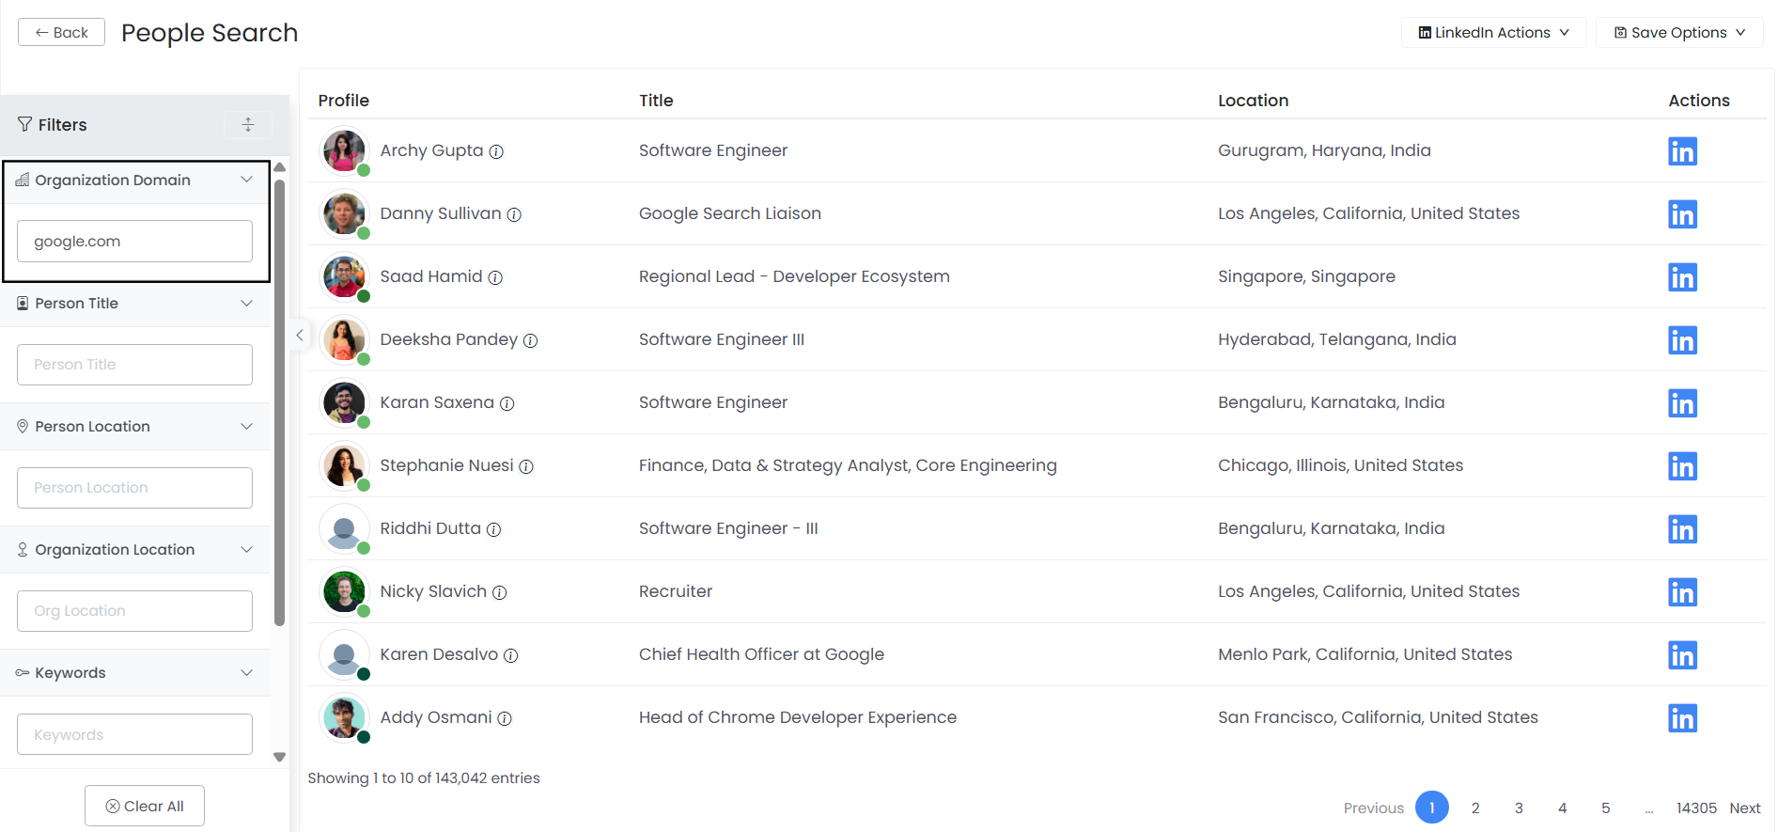This screenshot has height=832, width=1778.
Task: Open Archy Gupta's LinkedIn profile icon
Action: pyautogui.click(x=1682, y=151)
